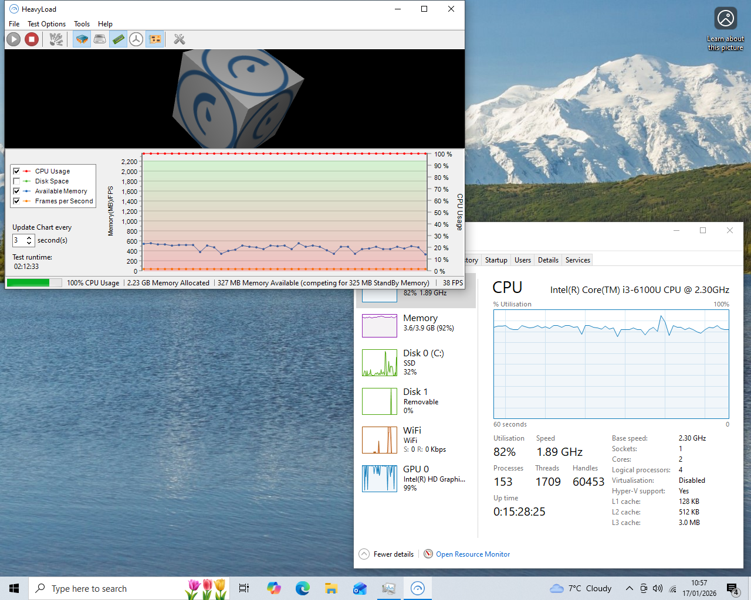The image size is (751, 600).
Task: Select Memory in the Task Manager sidebar
Action: click(417, 325)
